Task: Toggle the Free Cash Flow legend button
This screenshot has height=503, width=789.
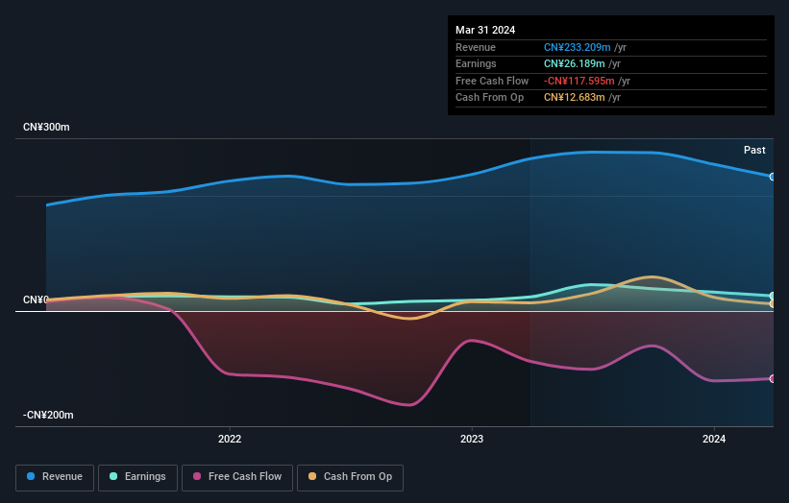Action: click(237, 477)
